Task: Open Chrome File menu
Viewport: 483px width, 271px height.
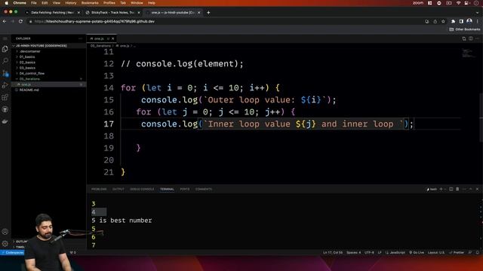Action: [x=34, y=3]
